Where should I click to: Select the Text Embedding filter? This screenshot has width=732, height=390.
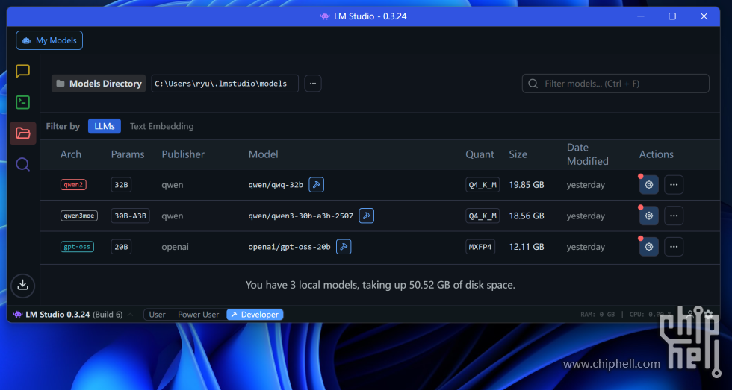[161, 126]
